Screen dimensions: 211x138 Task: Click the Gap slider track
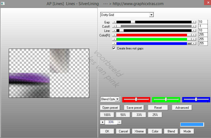pos(154,22)
